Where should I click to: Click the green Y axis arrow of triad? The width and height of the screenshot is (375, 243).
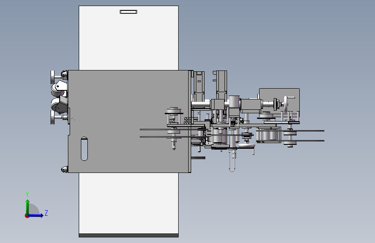click(x=28, y=207)
